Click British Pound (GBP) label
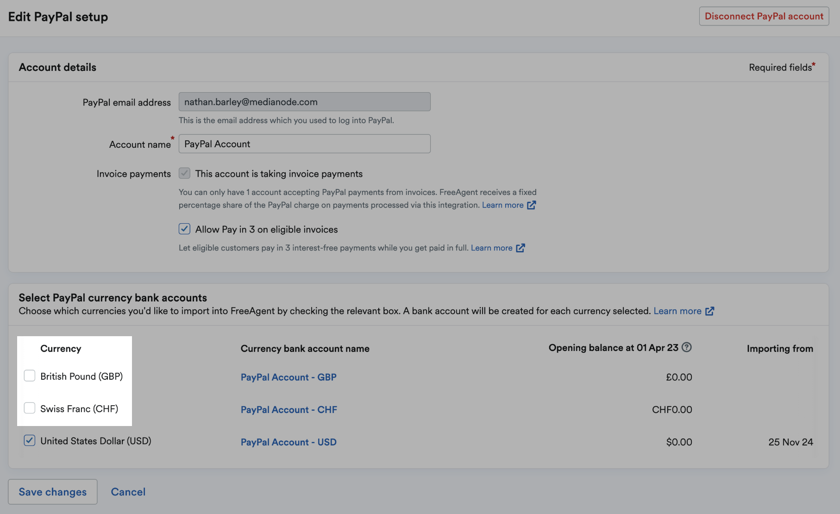840x514 pixels. [x=81, y=376]
